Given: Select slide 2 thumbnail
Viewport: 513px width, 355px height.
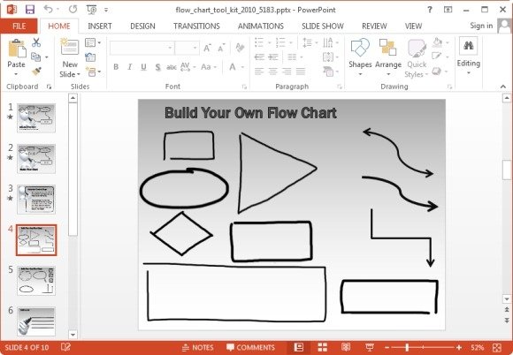Looking at the screenshot, I should 36,159.
